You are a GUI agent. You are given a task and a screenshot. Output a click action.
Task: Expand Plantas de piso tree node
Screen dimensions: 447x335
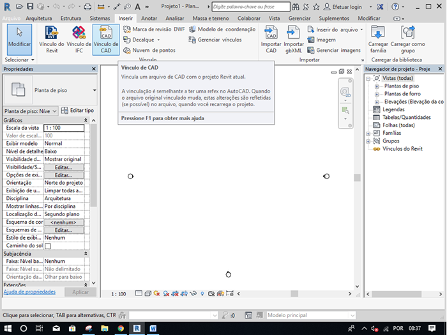tap(377, 86)
